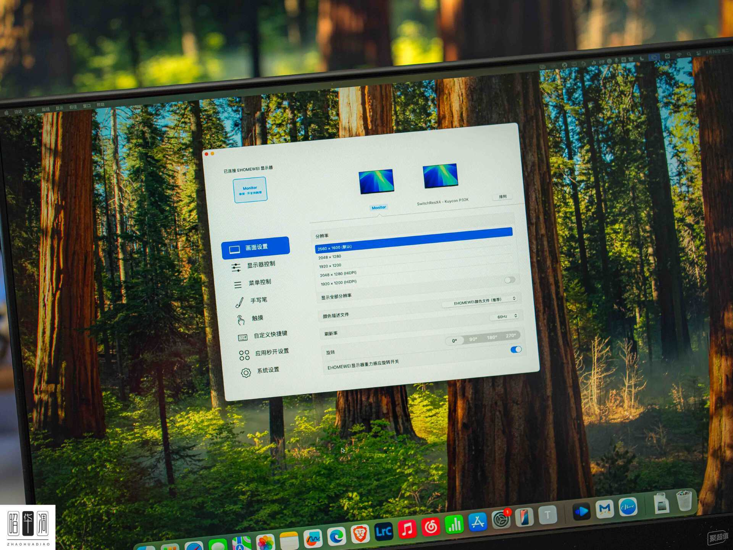733x550 pixels.
Task: Open the 显示器控制 display control section
Action: pos(253,265)
